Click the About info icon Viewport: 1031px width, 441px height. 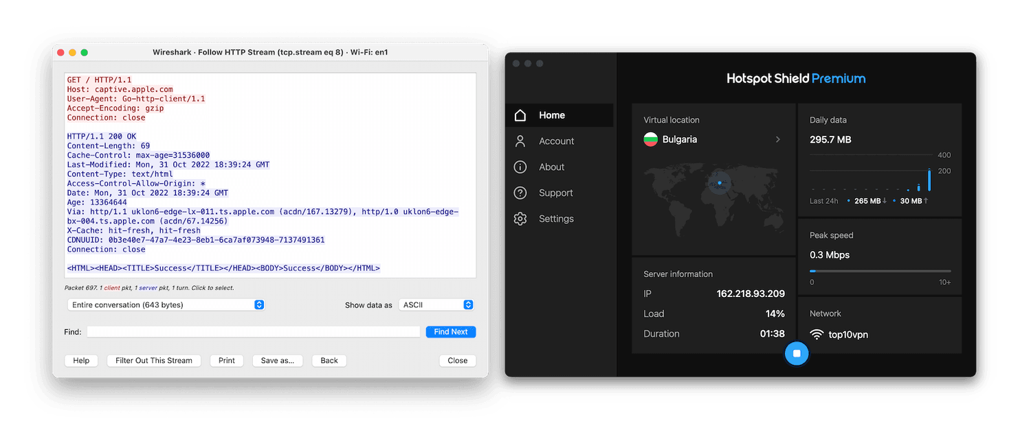520,167
